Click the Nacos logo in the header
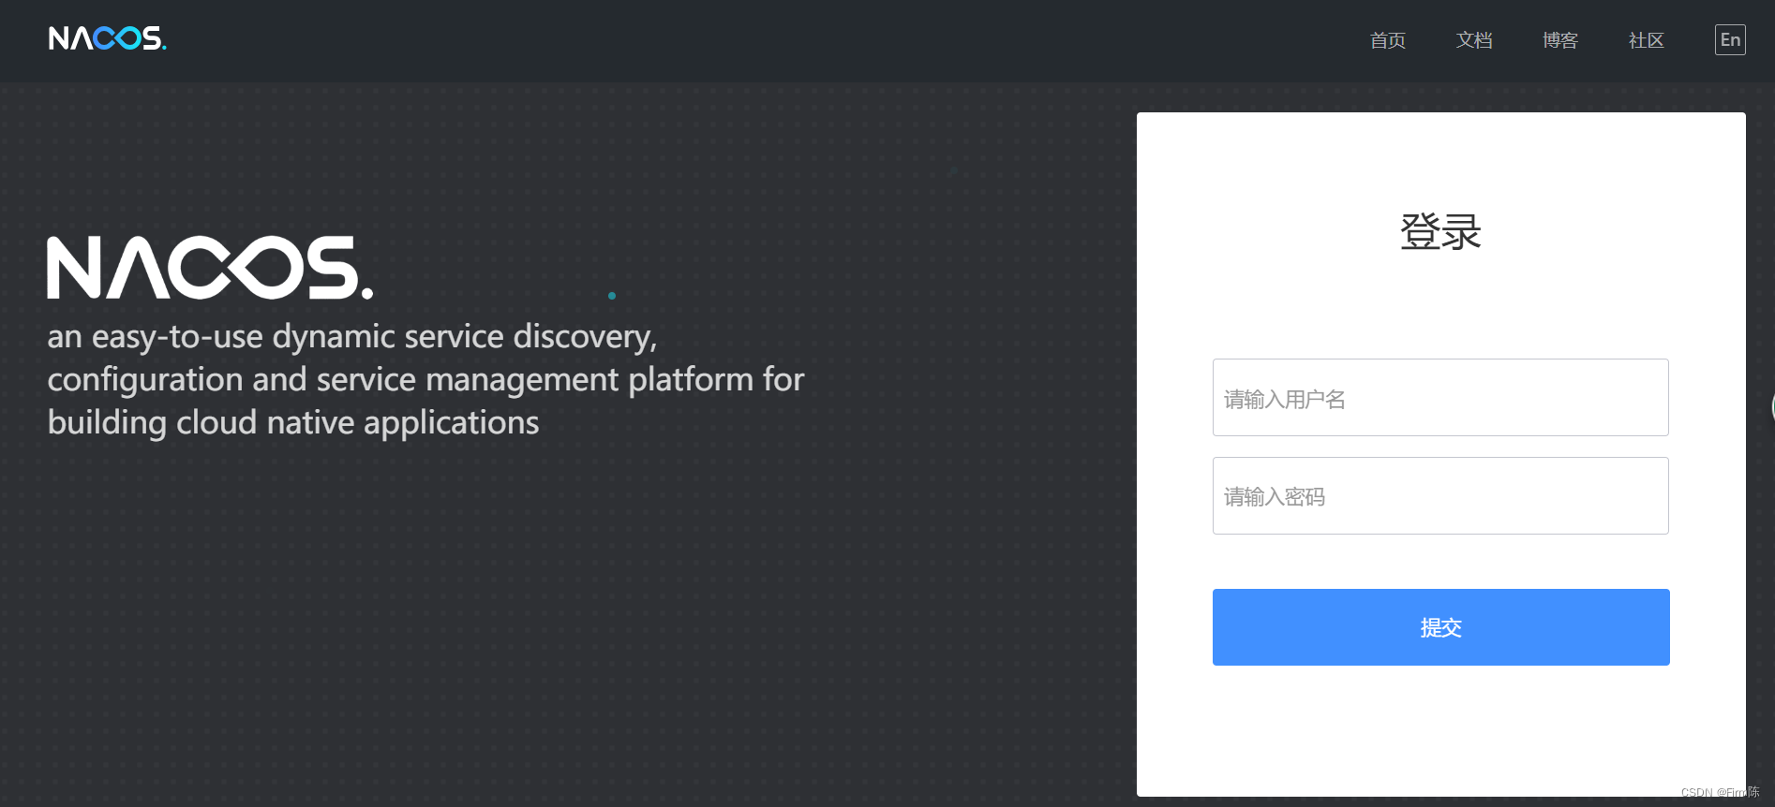 point(107,38)
